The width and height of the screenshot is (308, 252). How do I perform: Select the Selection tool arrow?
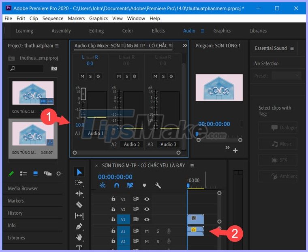[79, 172]
